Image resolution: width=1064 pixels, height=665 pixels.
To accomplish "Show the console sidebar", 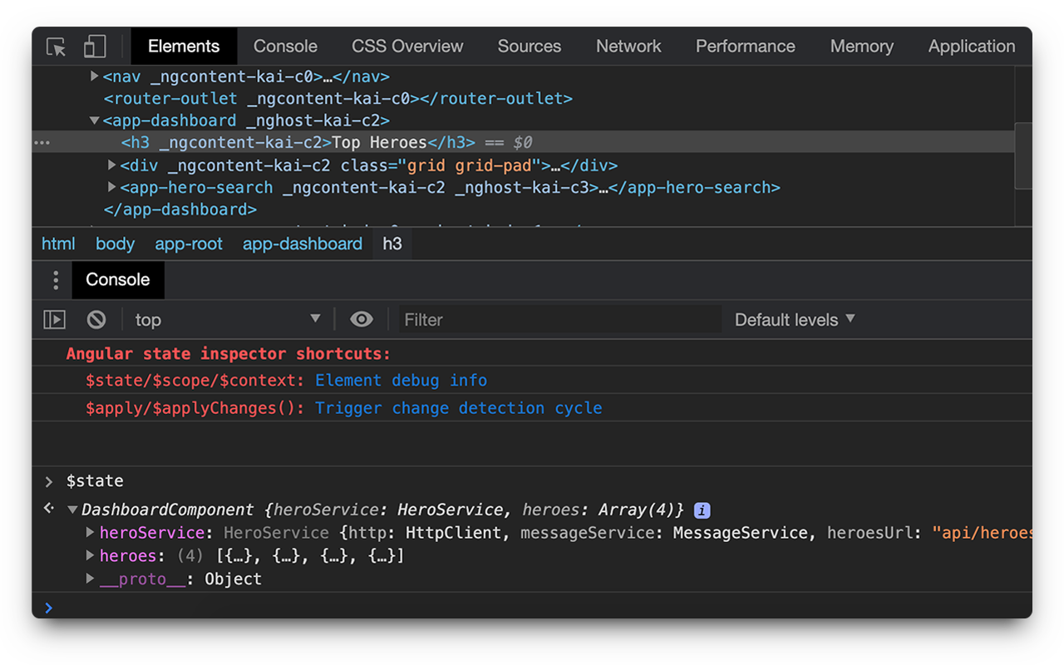I will pos(54,320).
